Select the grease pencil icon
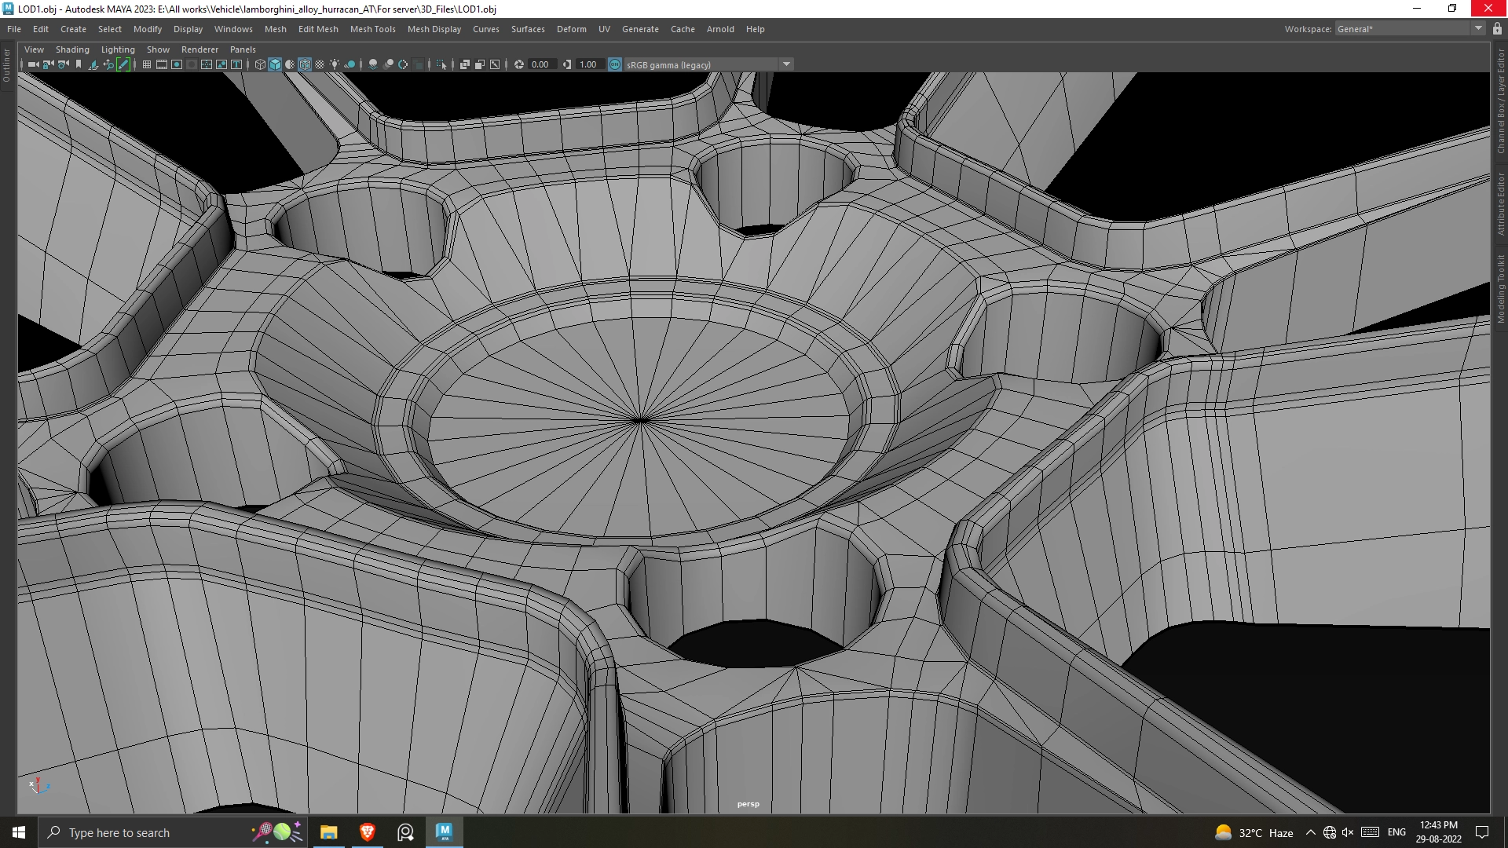The height and width of the screenshot is (848, 1508). [123, 64]
